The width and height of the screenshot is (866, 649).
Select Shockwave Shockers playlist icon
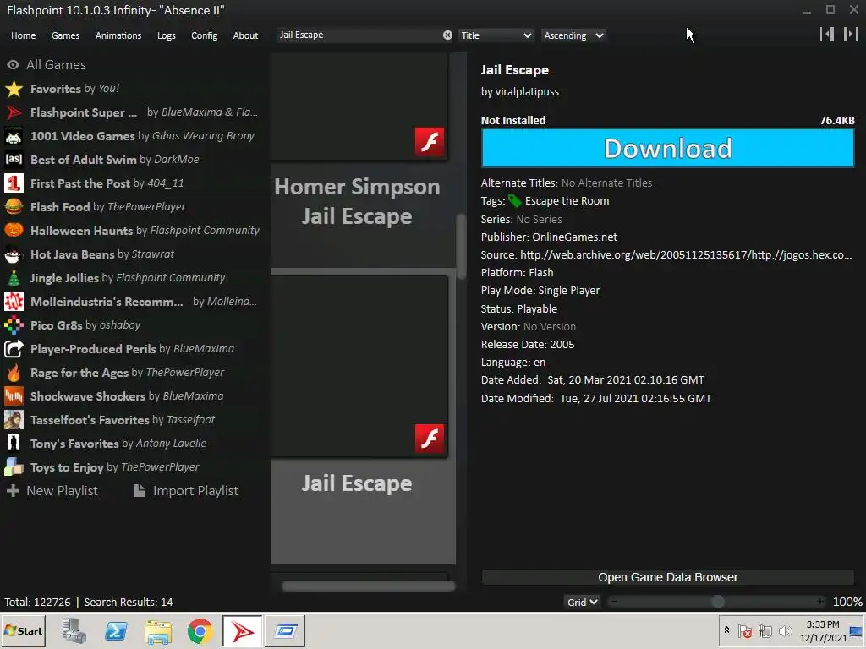pos(14,396)
